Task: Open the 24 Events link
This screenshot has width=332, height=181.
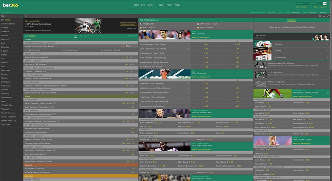Action: pyautogui.click(x=132, y=36)
